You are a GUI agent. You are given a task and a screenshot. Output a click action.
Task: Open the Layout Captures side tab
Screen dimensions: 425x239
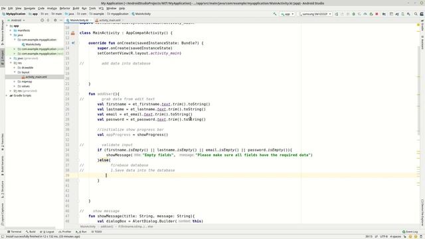coord(3,214)
